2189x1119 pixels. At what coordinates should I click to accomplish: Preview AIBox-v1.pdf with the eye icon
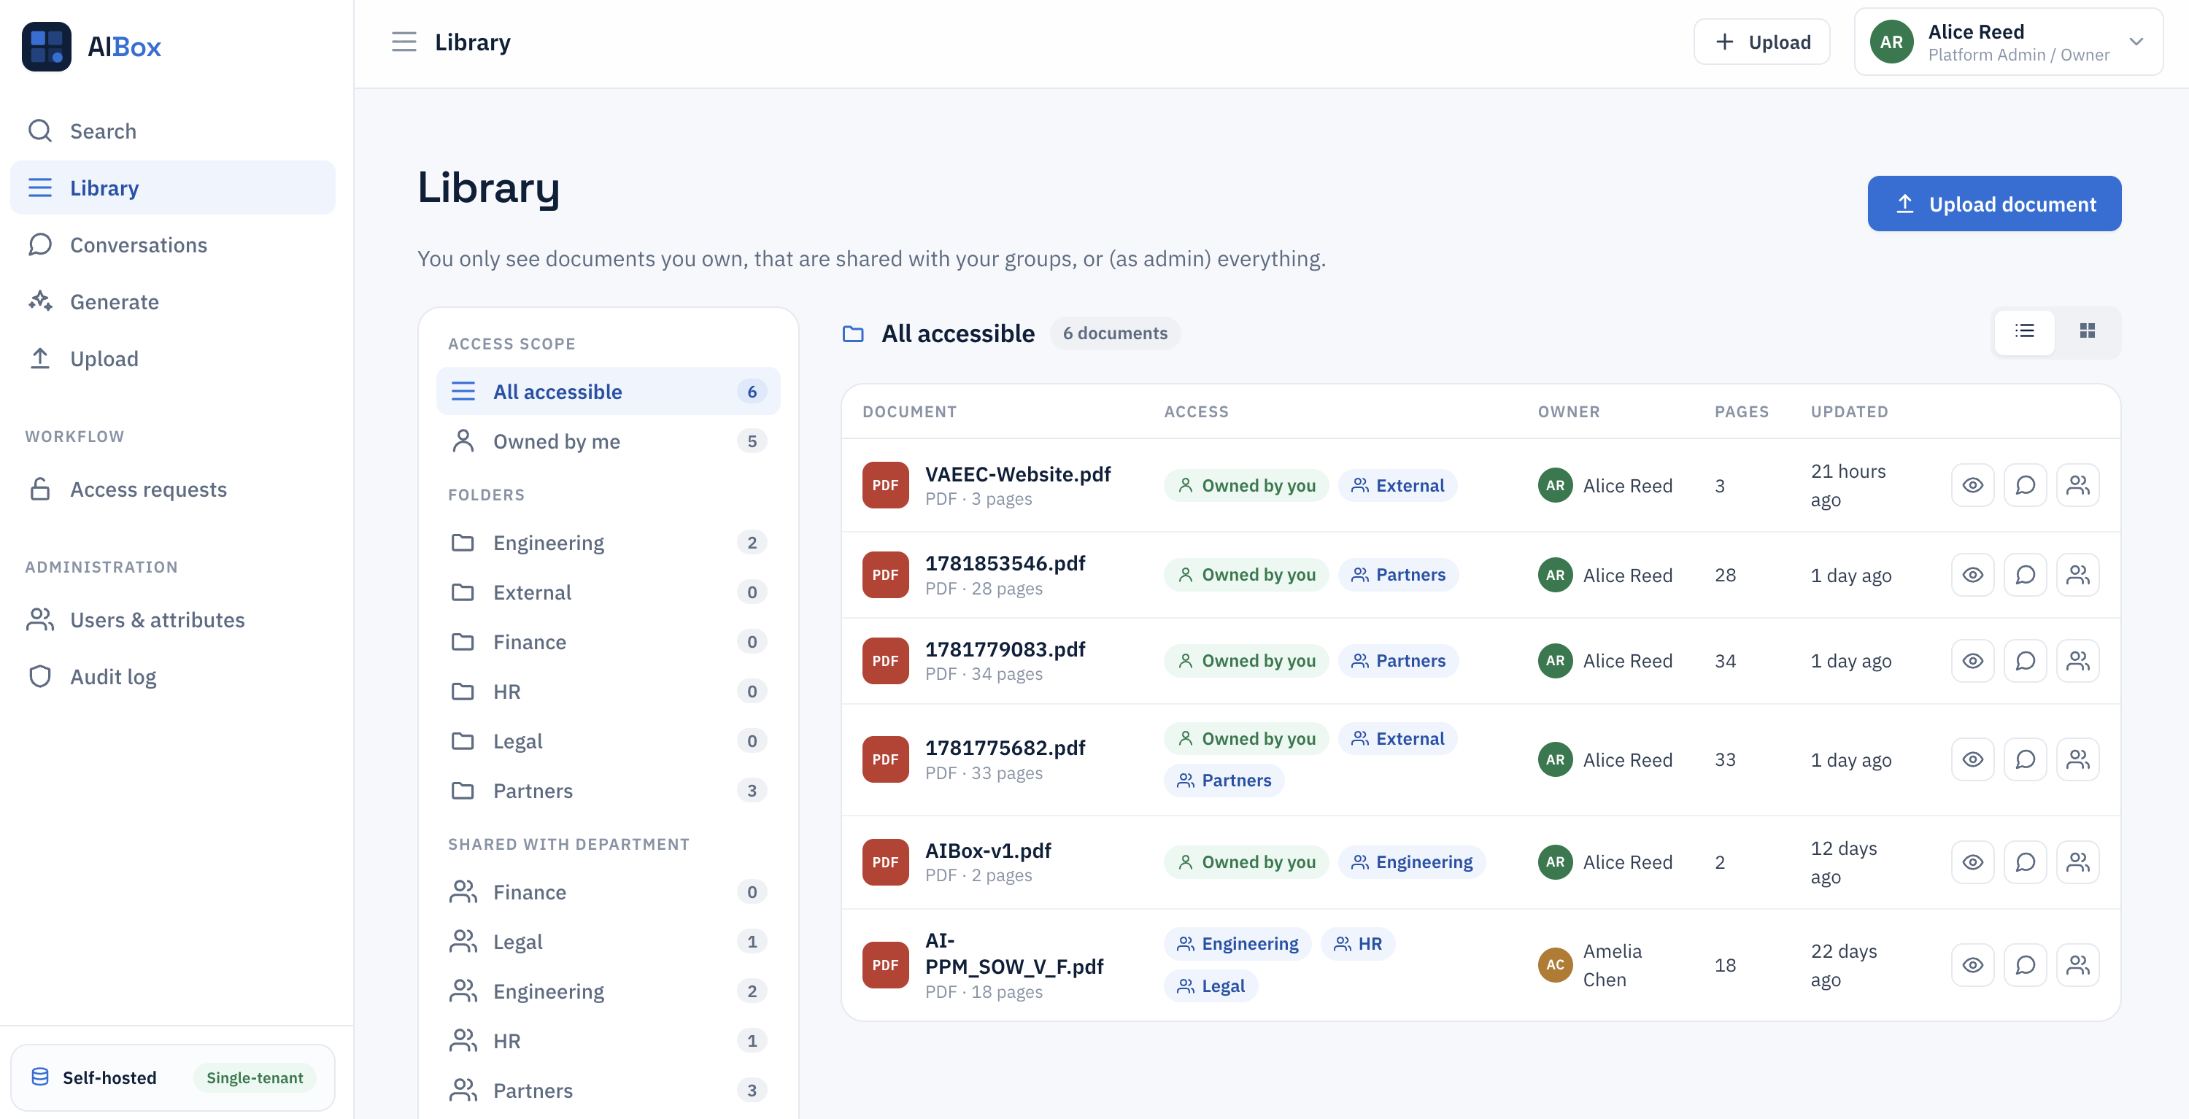[1972, 862]
